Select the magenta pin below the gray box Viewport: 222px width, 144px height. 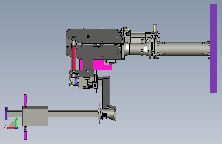coord(25,133)
